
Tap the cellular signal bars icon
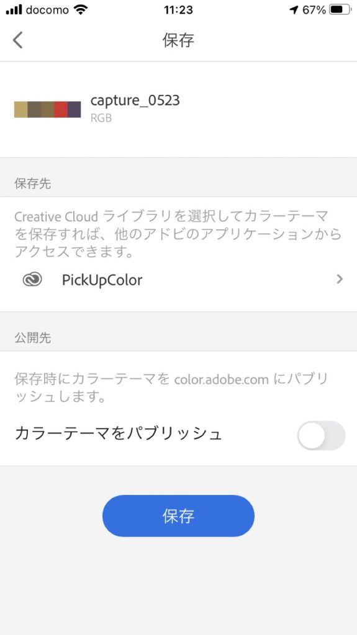[14, 10]
